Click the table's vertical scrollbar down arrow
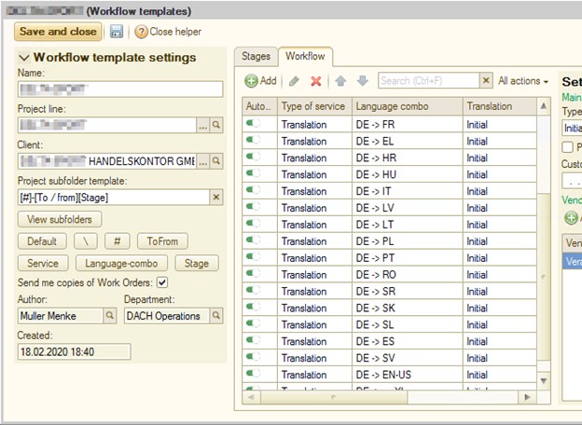The image size is (582, 425). pyautogui.click(x=544, y=380)
